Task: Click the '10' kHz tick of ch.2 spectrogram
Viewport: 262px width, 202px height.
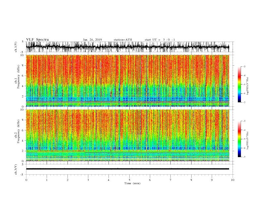Action: click(22, 110)
